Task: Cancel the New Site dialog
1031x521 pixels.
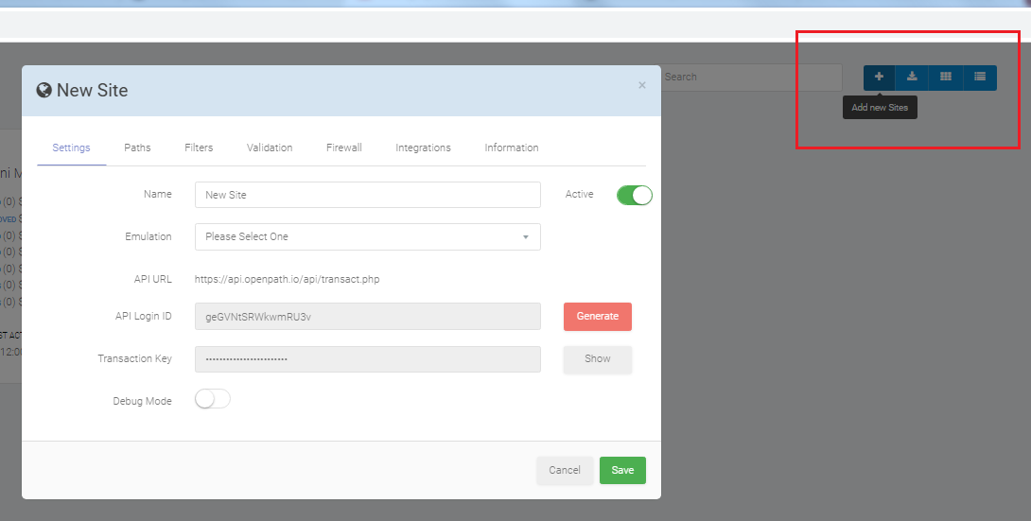Action: pos(565,470)
